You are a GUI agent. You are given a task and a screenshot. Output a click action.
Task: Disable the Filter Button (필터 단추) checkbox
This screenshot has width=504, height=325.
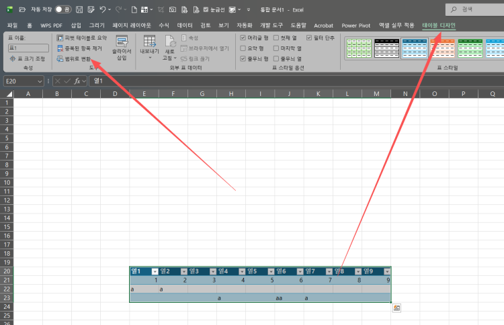pos(309,38)
